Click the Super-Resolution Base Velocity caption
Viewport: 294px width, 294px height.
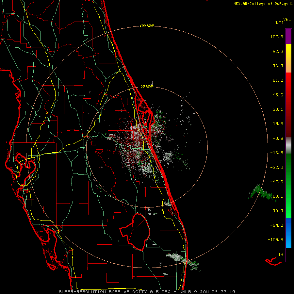[x=147, y=292]
